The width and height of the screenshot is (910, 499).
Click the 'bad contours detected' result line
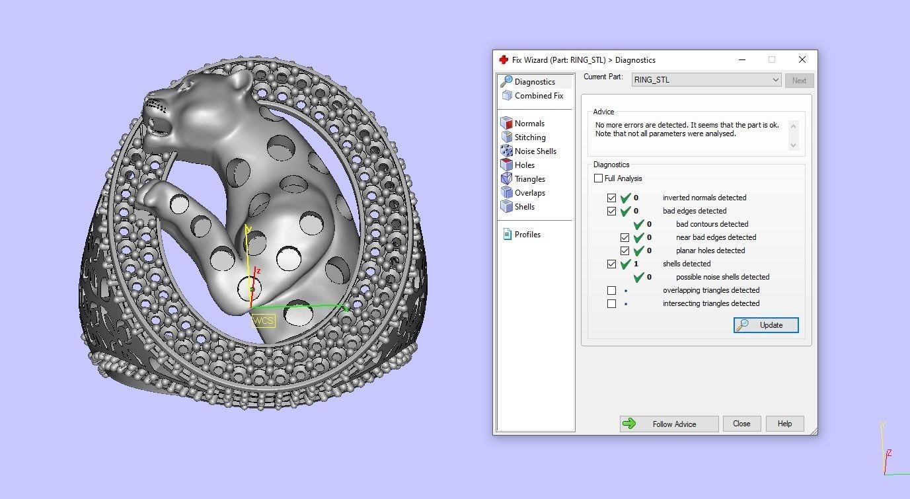(x=712, y=224)
